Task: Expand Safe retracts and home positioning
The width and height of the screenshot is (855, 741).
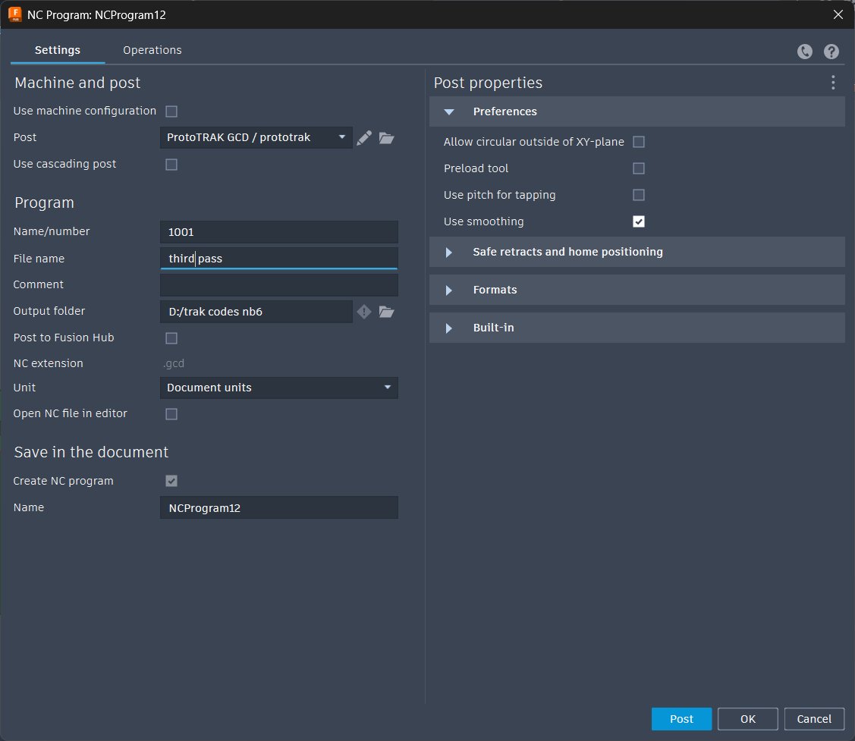Action: 637,252
